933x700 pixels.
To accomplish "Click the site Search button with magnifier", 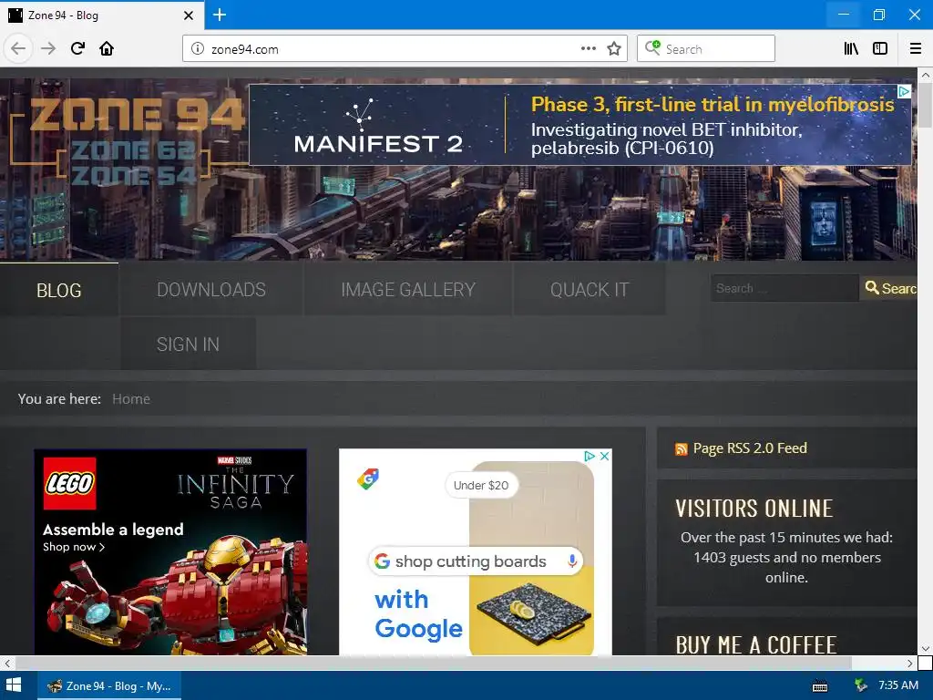I will pos(889,288).
